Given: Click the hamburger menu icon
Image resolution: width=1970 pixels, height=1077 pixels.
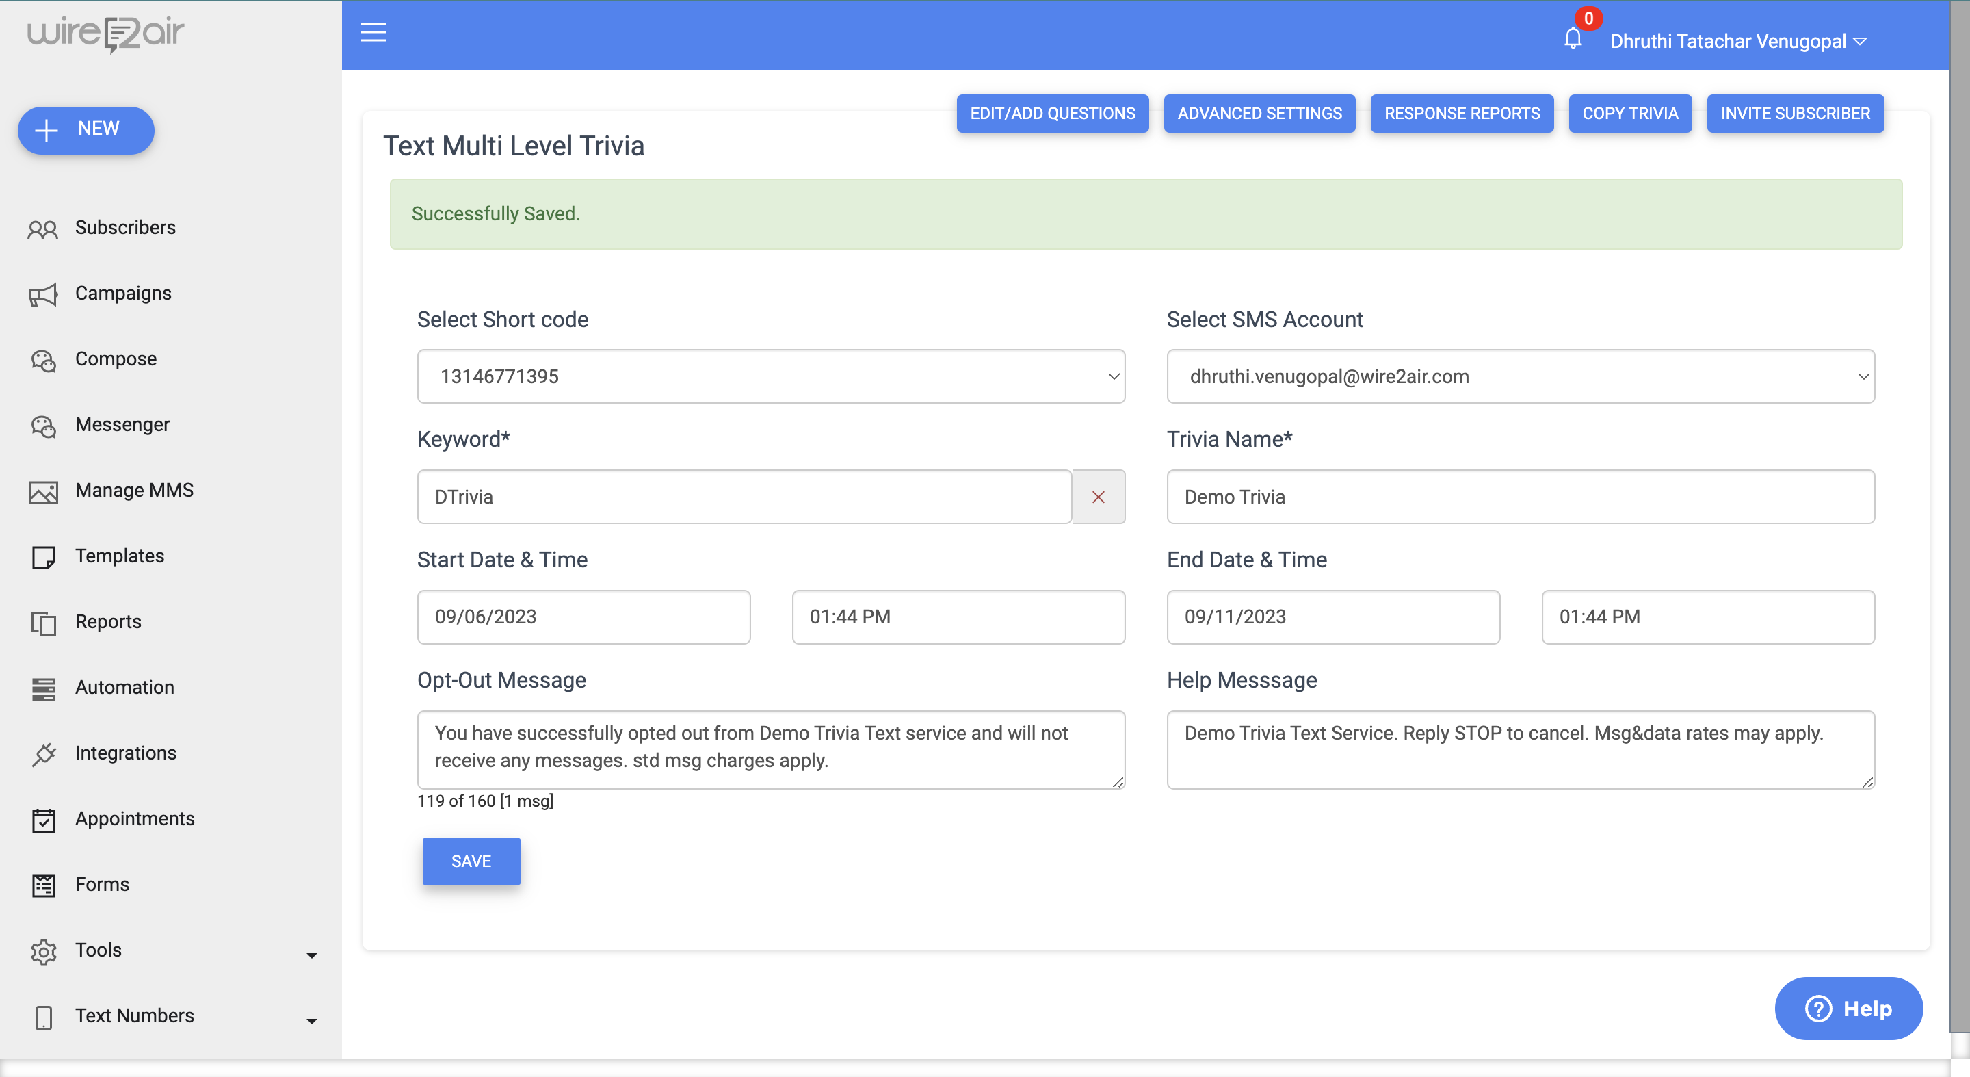Looking at the screenshot, I should click(372, 33).
